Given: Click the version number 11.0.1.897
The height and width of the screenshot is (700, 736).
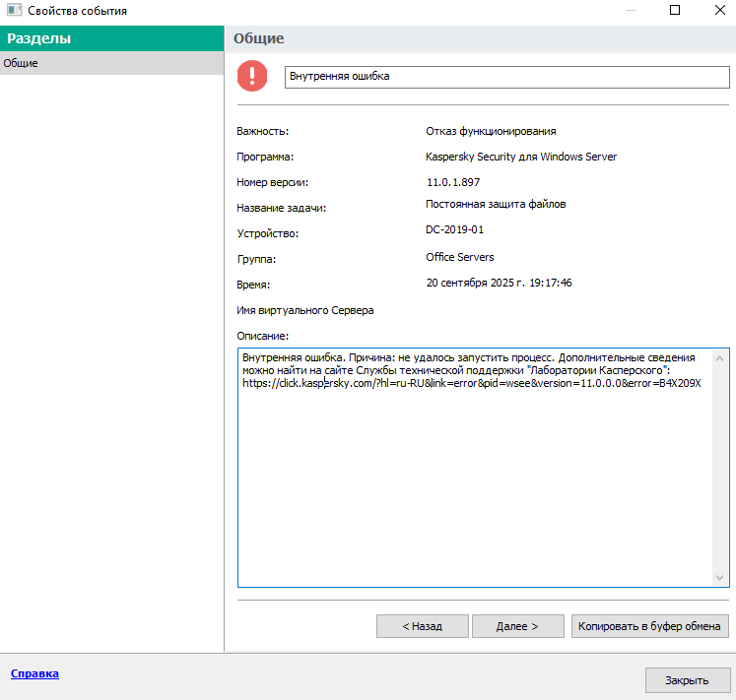Looking at the screenshot, I should [452, 182].
